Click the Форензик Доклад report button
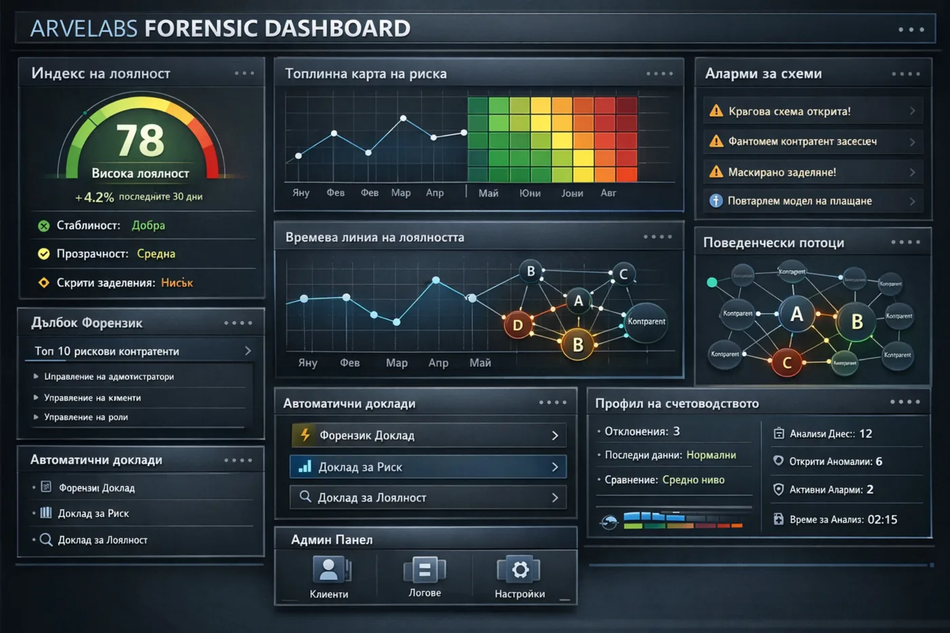This screenshot has width=950, height=633. (x=427, y=435)
